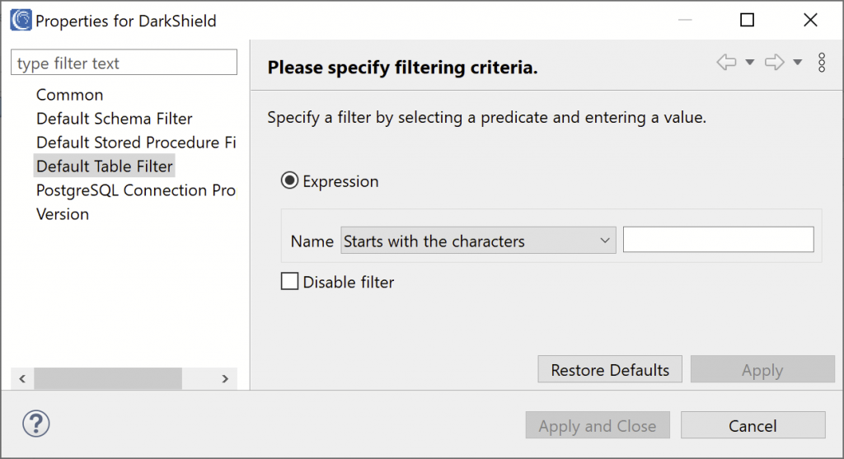Select the Expression radio button
844x459 pixels.
(289, 180)
